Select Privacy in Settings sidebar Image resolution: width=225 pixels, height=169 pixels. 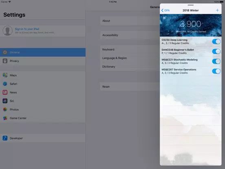pyautogui.click(x=43, y=61)
